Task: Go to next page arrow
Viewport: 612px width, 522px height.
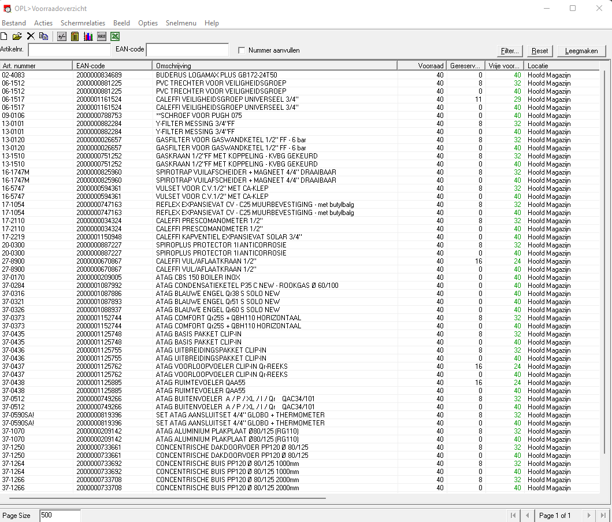Action: [x=589, y=516]
